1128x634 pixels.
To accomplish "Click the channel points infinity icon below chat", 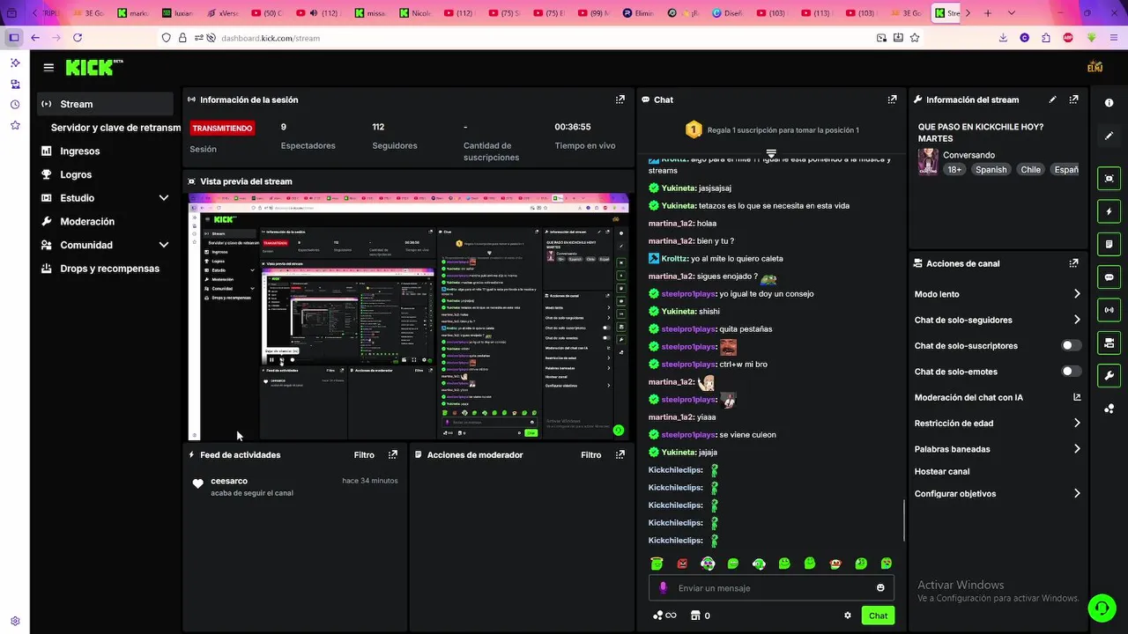I will 664,616.
